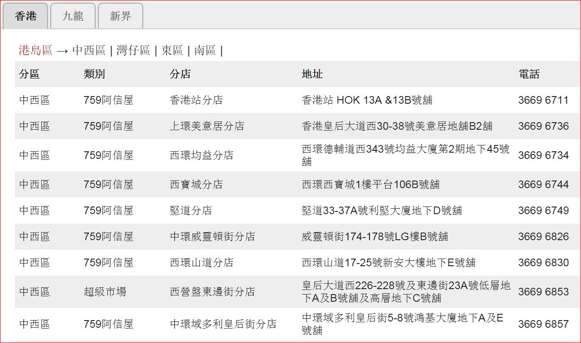Jump to 中西區 district link
581x343 pixels.
tap(89, 50)
